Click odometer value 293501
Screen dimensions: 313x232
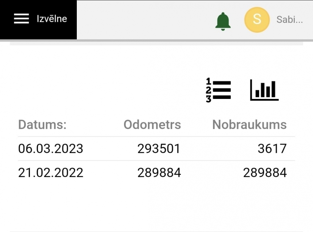click(x=159, y=149)
